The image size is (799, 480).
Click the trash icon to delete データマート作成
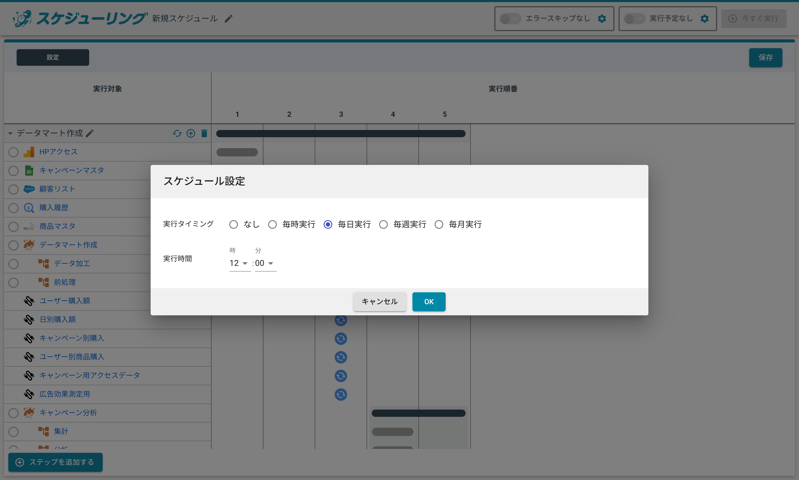pyautogui.click(x=204, y=133)
